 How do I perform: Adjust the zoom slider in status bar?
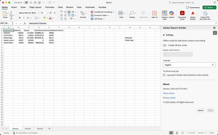click(x=196, y=133)
